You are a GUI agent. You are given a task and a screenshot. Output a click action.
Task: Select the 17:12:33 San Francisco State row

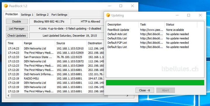coord(55,57)
